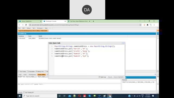Viewport: 174px width, 98px height.
Task: Switch to the Tests tab in bottom panel
Action: point(25,75)
